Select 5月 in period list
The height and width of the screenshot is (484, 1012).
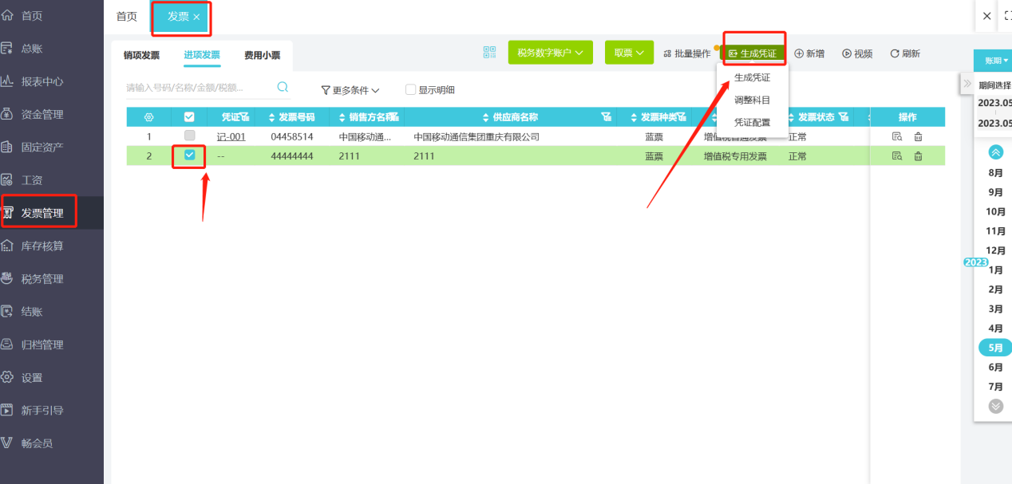pyautogui.click(x=995, y=348)
